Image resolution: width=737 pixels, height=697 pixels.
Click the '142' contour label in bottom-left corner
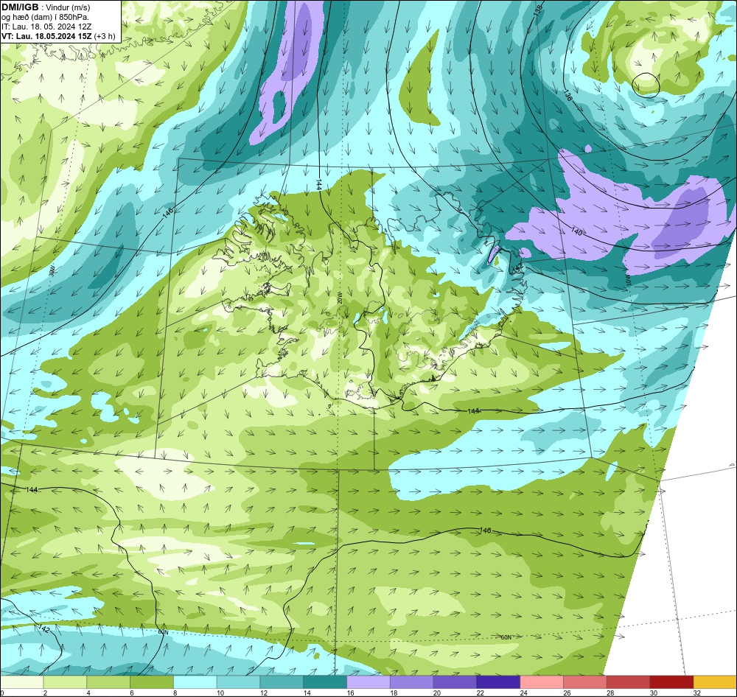point(43,629)
